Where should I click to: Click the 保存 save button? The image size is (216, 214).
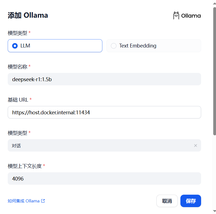tap(191, 201)
